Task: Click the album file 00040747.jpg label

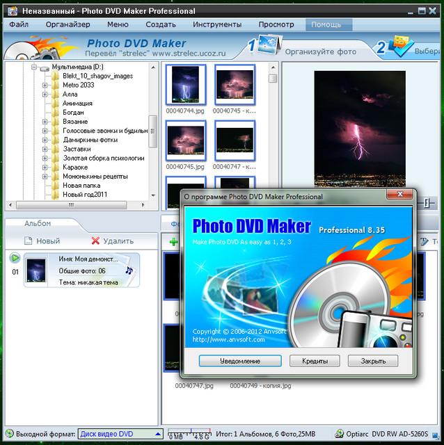Action: tap(194, 386)
